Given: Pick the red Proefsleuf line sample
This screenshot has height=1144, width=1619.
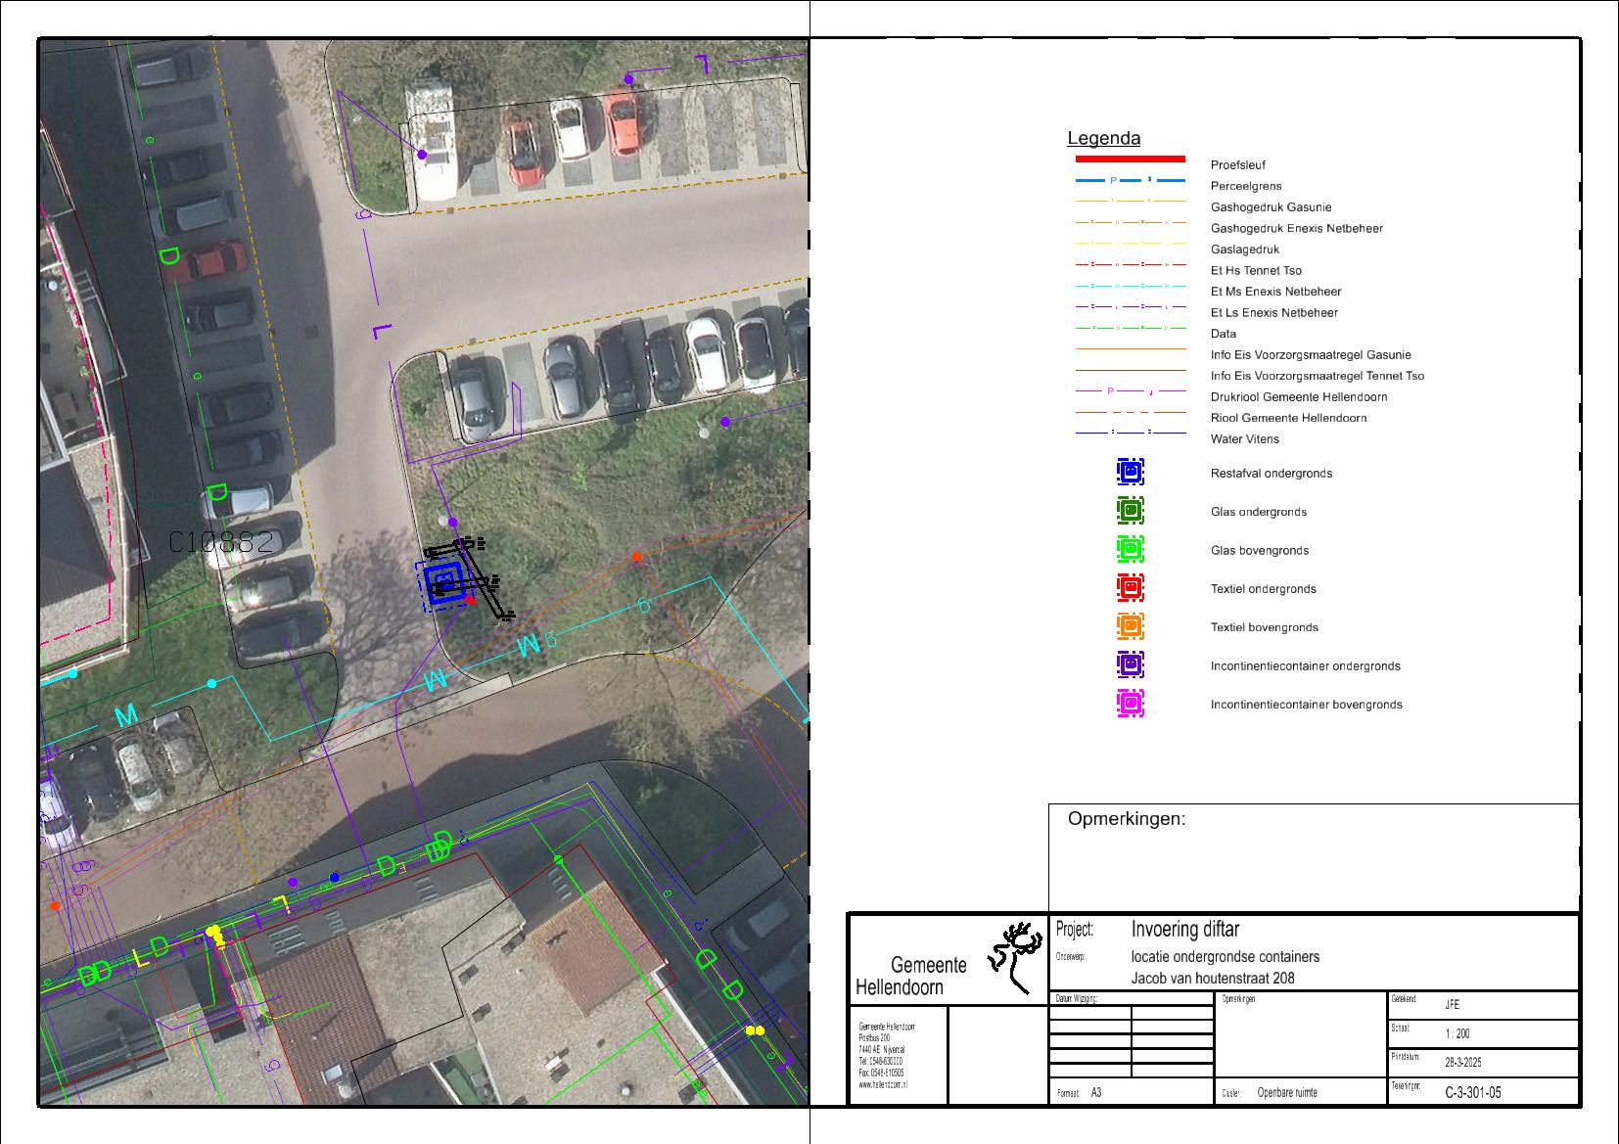Looking at the screenshot, I should pos(1130,159).
